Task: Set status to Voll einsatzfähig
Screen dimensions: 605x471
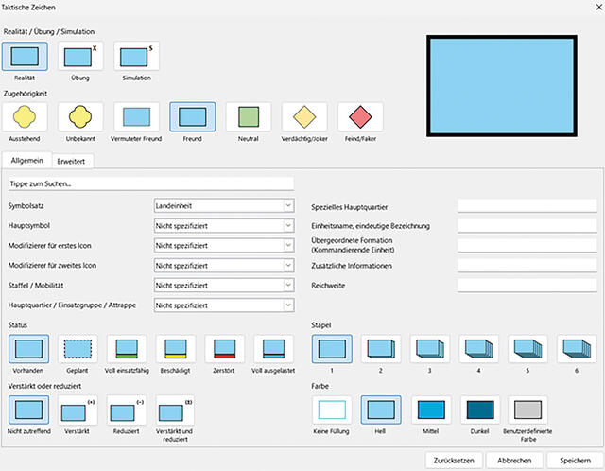Action: pyautogui.click(x=127, y=349)
